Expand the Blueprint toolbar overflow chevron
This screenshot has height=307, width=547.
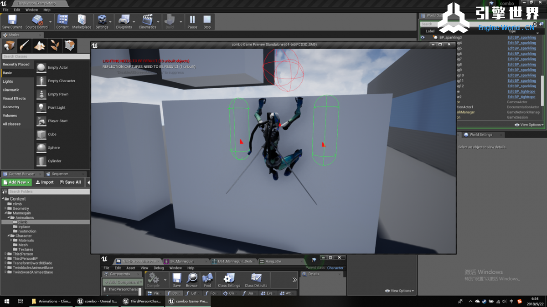294,280
